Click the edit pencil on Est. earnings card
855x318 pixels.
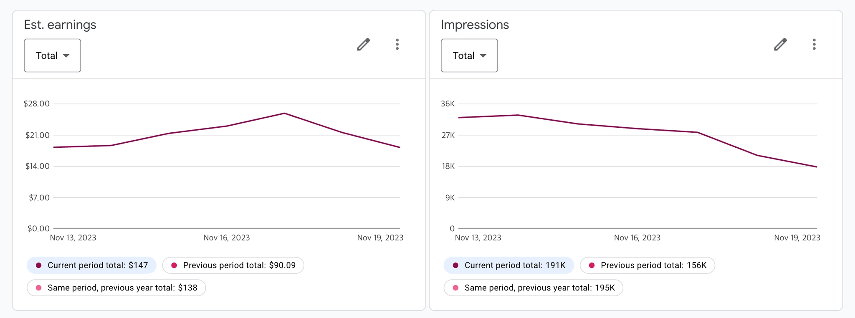pyautogui.click(x=363, y=45)
